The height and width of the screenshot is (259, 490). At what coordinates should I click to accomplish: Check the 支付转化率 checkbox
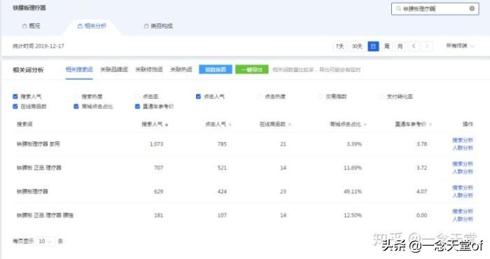pyautogui.click(x=381, y=96)
